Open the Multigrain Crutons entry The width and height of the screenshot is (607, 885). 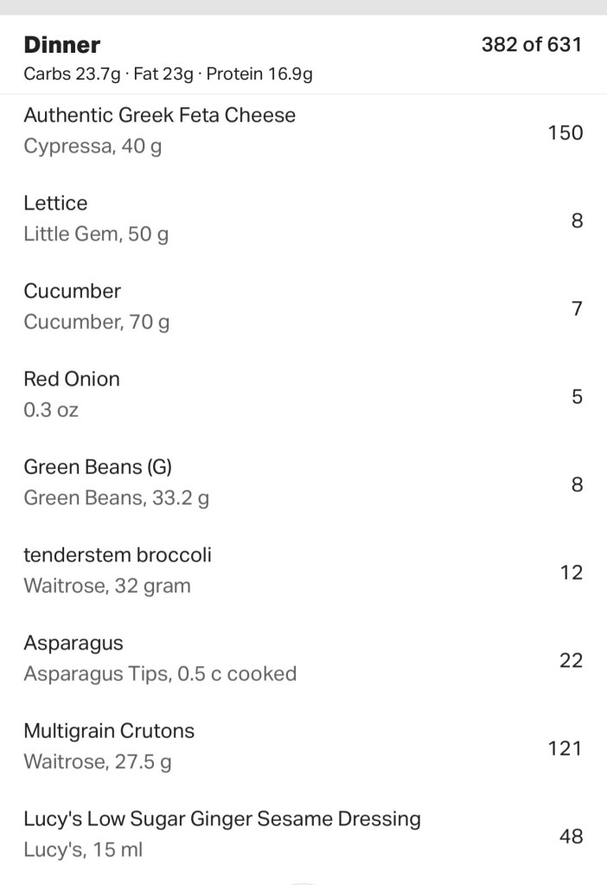(x=109, y=731)
